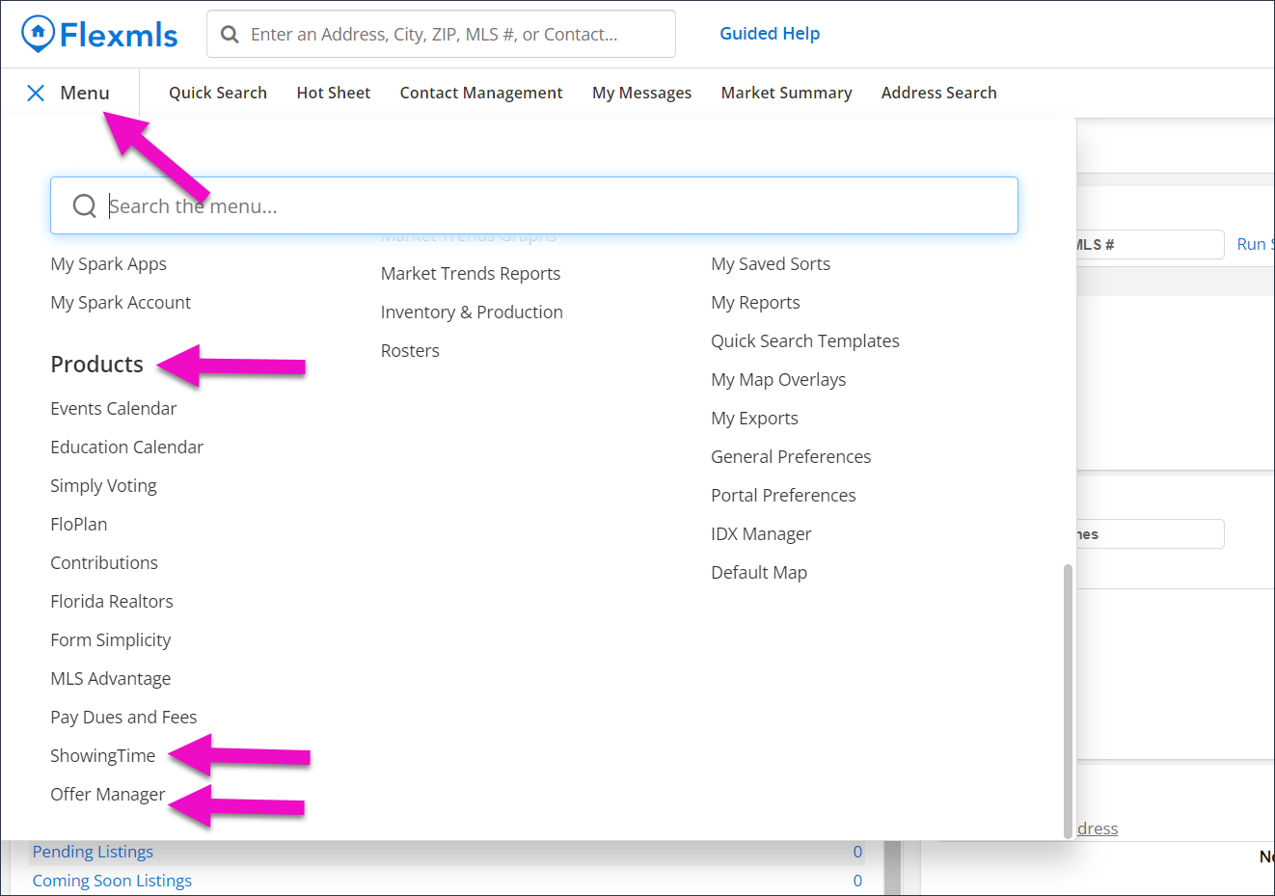Open My Messages
The height and width of the screenshot is (896, 1275).
(641, 93)
